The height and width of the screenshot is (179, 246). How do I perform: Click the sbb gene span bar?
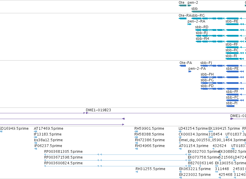(x=219, y=12)
